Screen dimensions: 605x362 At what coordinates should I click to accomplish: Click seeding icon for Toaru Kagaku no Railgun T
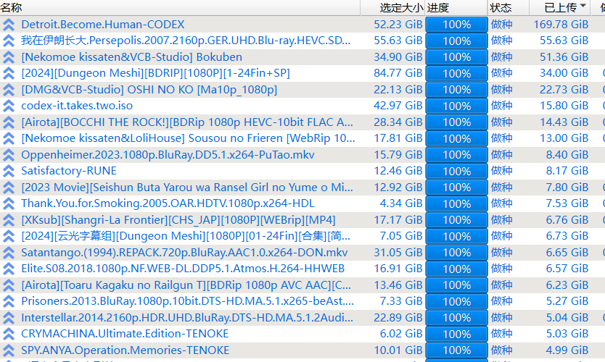pos(9,285)
